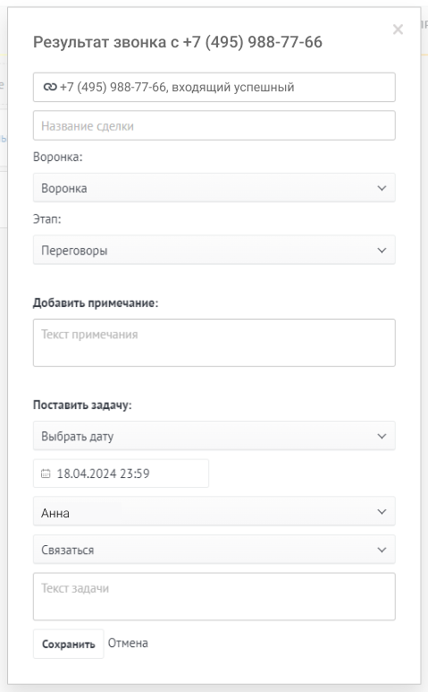Click the Текст задачи text area

point(214,597)
